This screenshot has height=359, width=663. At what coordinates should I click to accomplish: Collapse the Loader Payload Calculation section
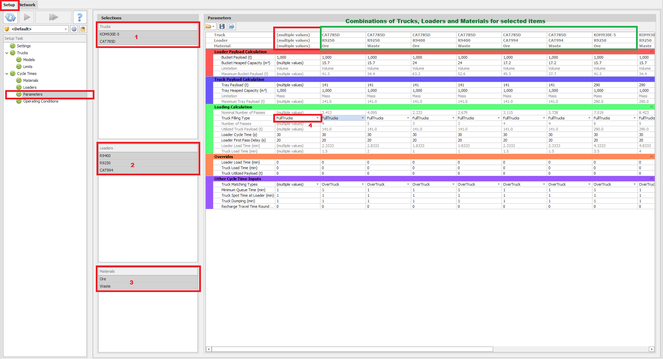click(x=651, y=52)
